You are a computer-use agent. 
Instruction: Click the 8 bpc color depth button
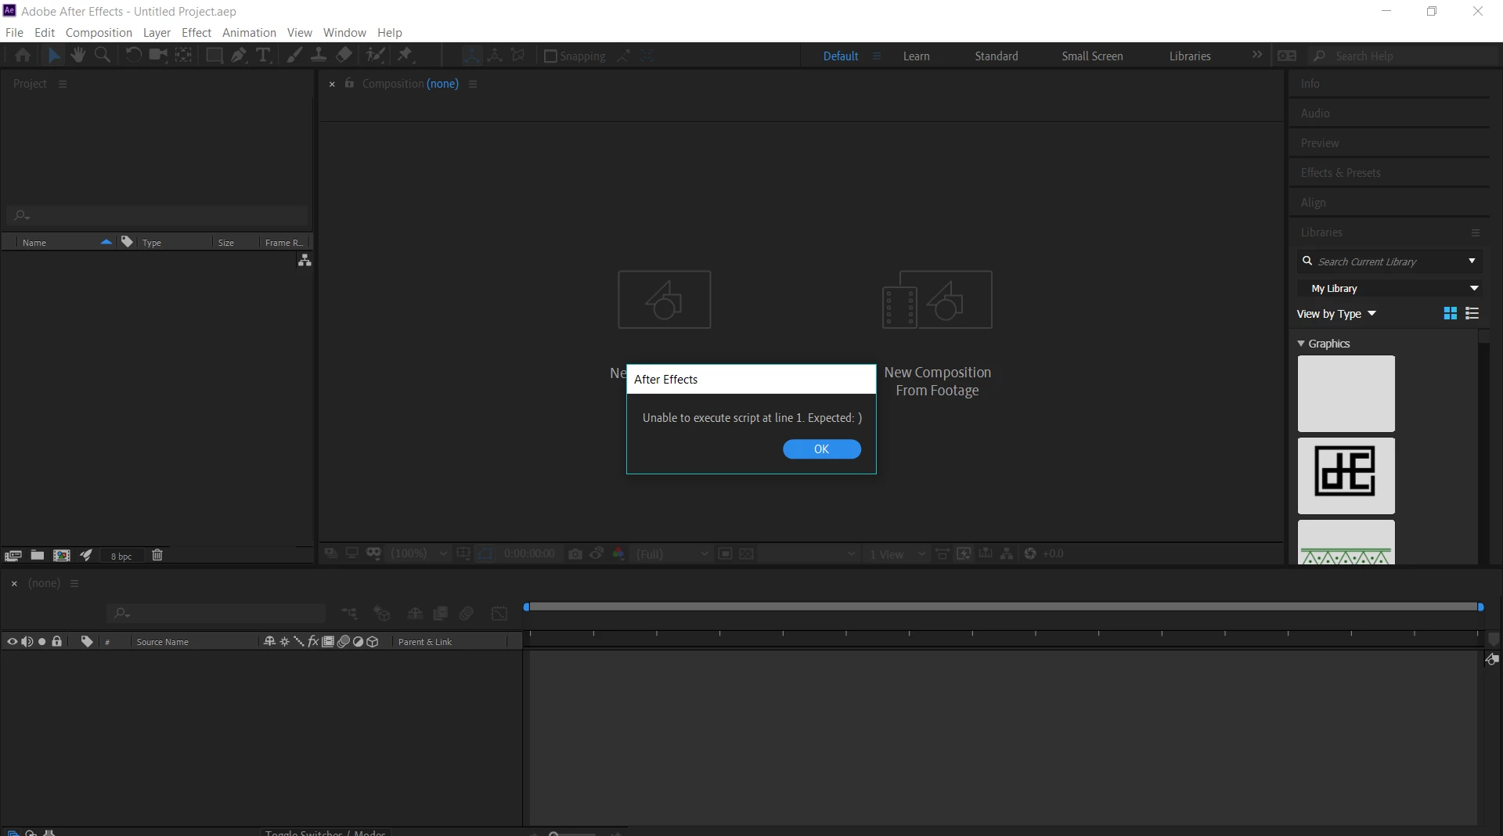(x=121, y=556)
